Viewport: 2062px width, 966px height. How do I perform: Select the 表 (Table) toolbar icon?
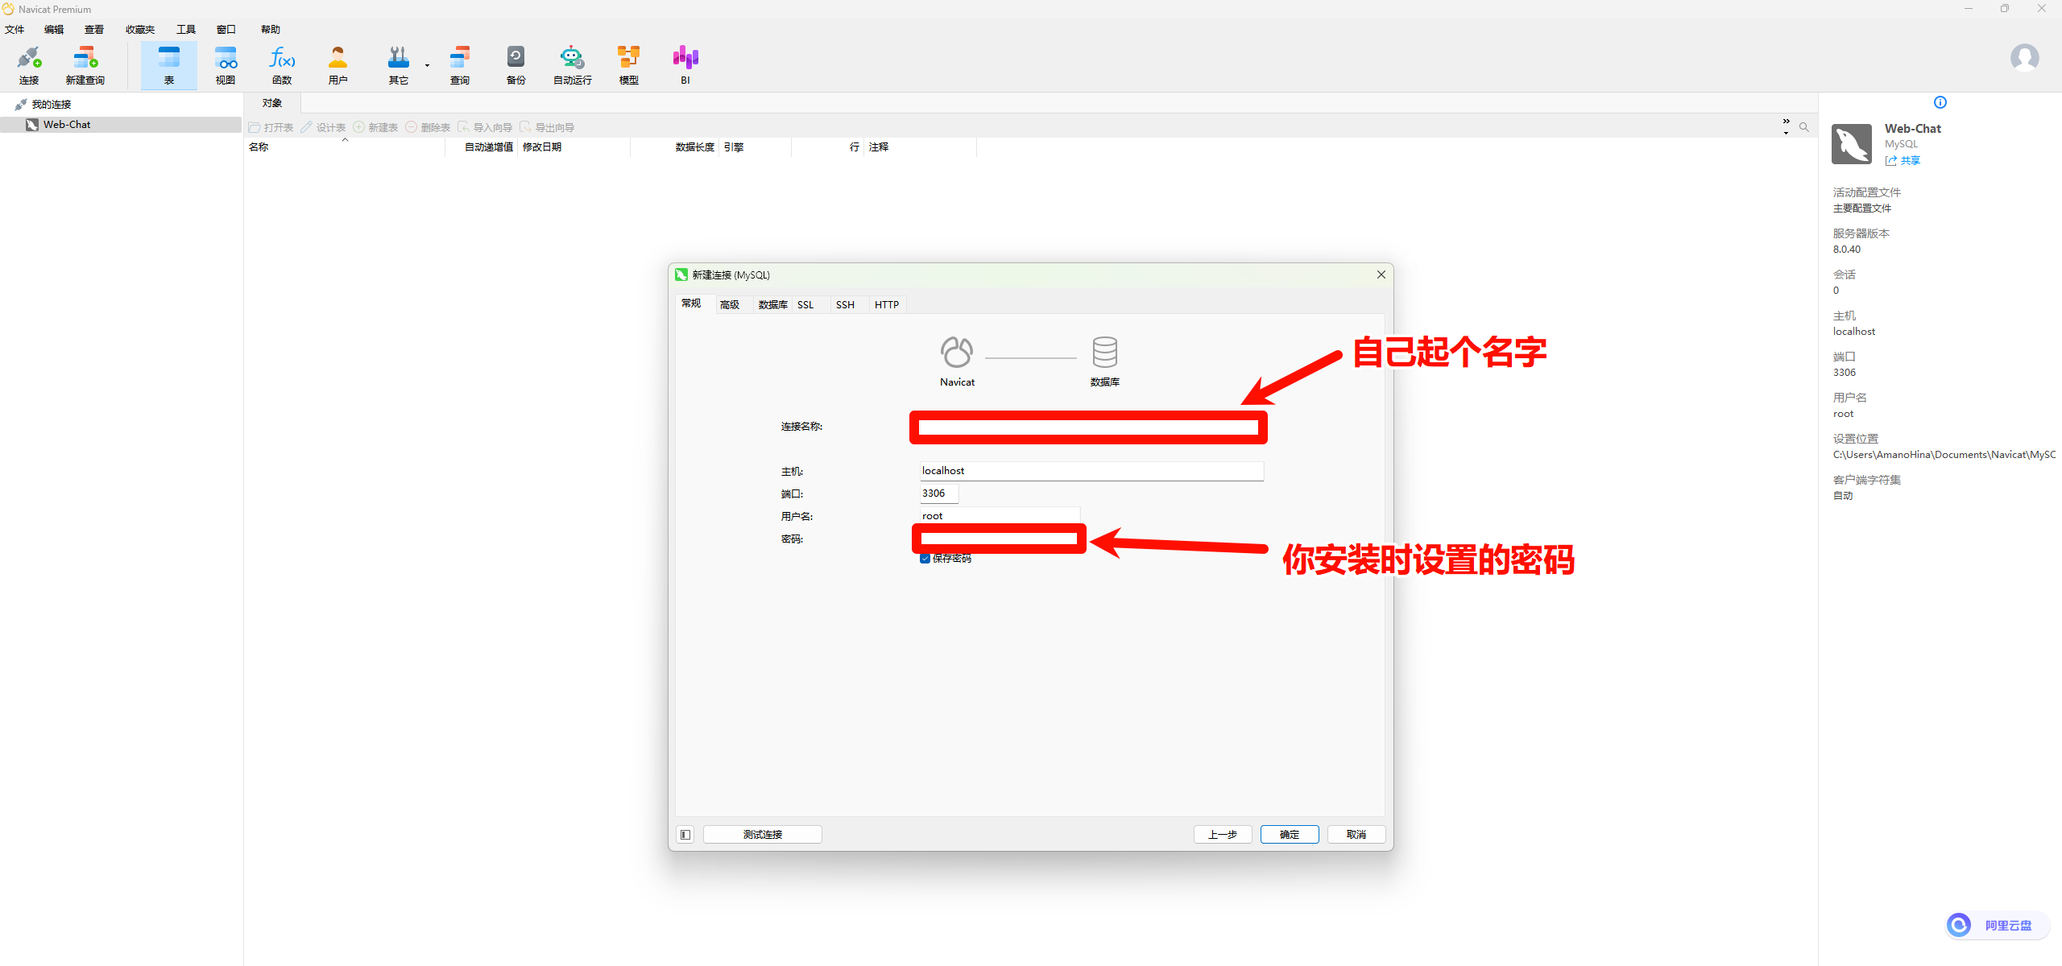click(169, 65)
